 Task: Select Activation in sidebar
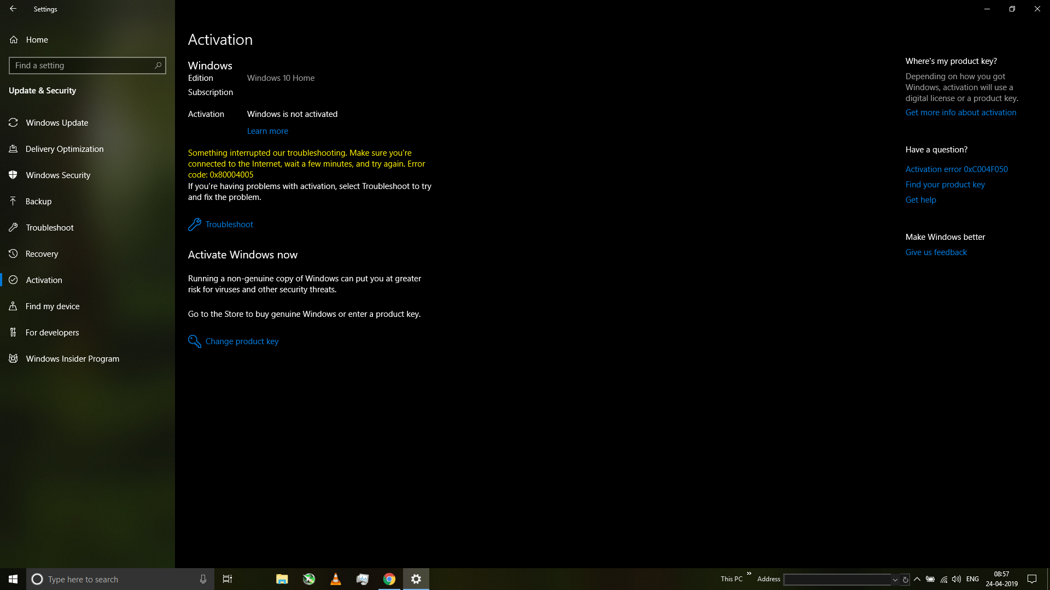pos(87,280)
